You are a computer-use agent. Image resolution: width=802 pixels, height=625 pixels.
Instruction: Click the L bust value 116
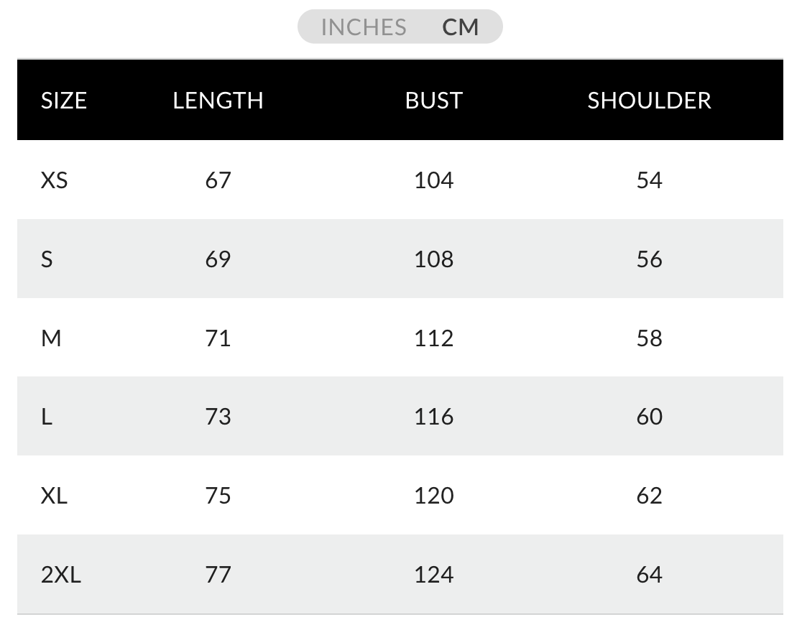point(433,417)
